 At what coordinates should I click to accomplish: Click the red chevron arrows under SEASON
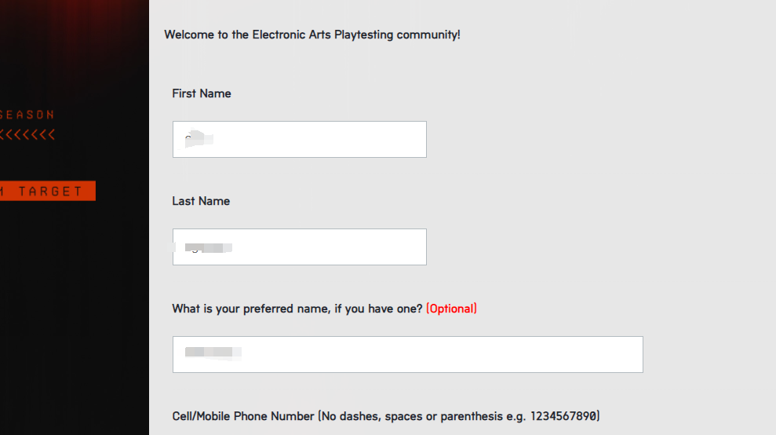pyautogui.click(x=27, y=134)
